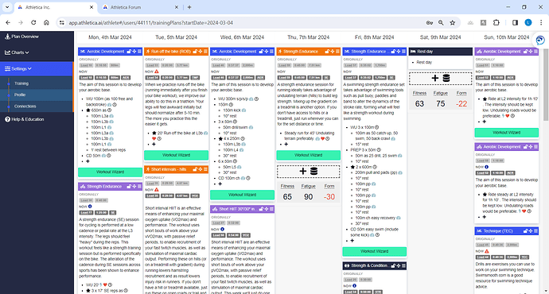This screenshot has height=294, width=549.
Task: Open the chat support bubble icon
Action: click(x=540, y=41)
